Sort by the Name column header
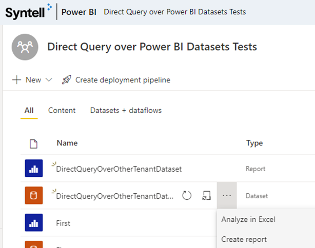The width and height of the screenshot is (315, 248). click(67, 143)
